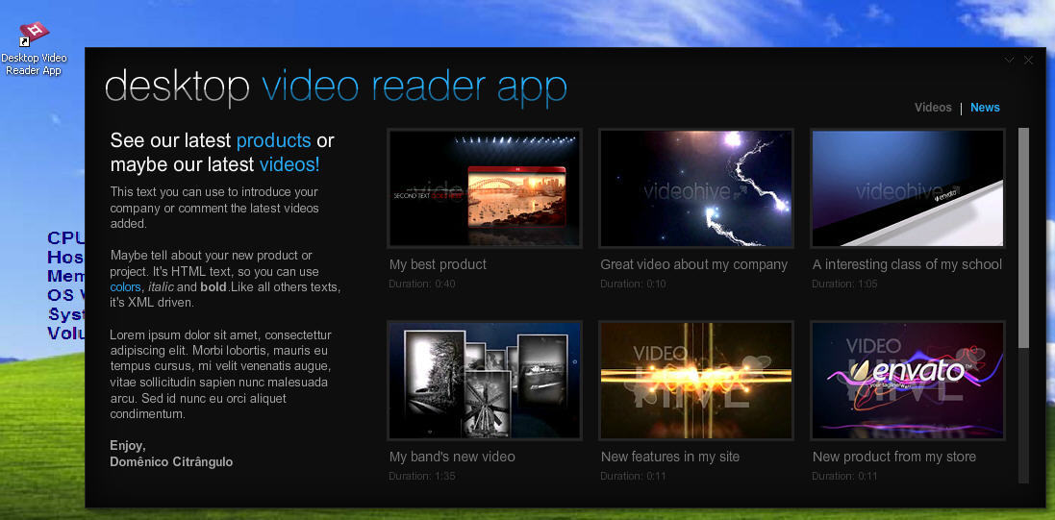Screen dimensions: 1055x520
Task: Open the 'A interesting class of my school' thumbnail
Action: 908,188
